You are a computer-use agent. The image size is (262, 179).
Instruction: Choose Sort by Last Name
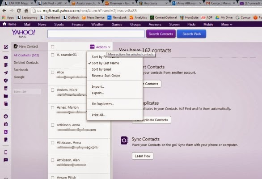tap(105, 63)
